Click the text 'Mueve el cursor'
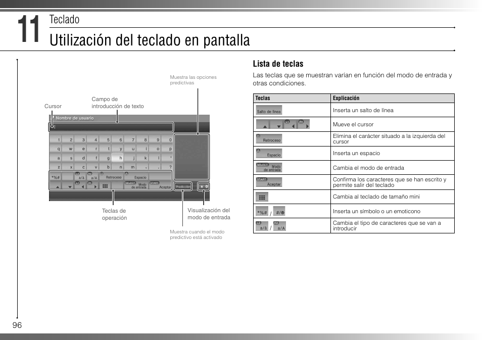The image size is (482, 340). pos(353,124)
